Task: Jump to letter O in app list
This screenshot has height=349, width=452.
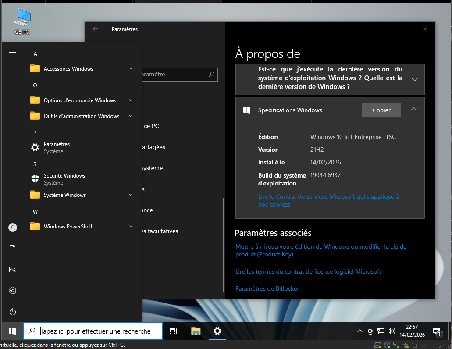Action: [x=35, y=85]
